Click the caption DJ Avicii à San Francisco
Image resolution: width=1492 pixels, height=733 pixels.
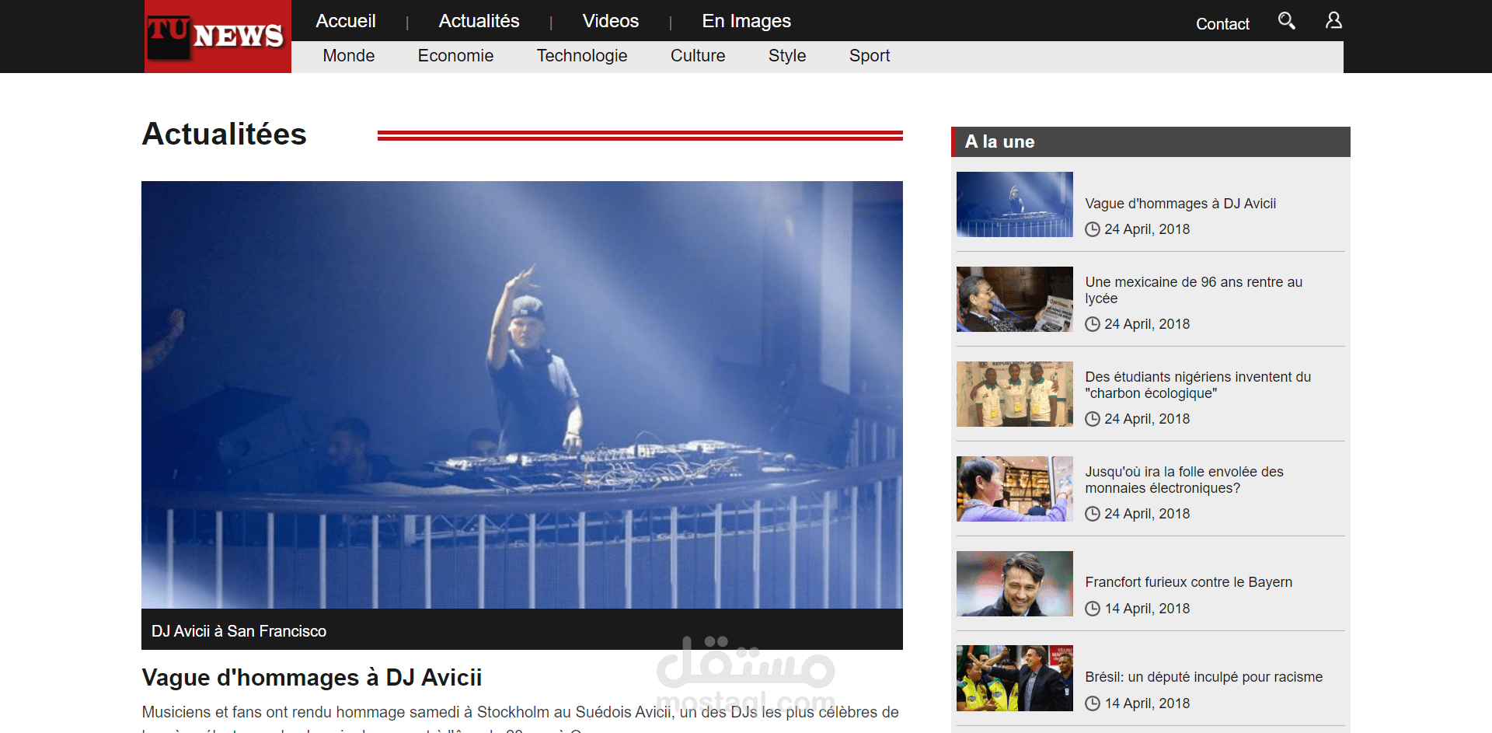(x=239, y=631)
